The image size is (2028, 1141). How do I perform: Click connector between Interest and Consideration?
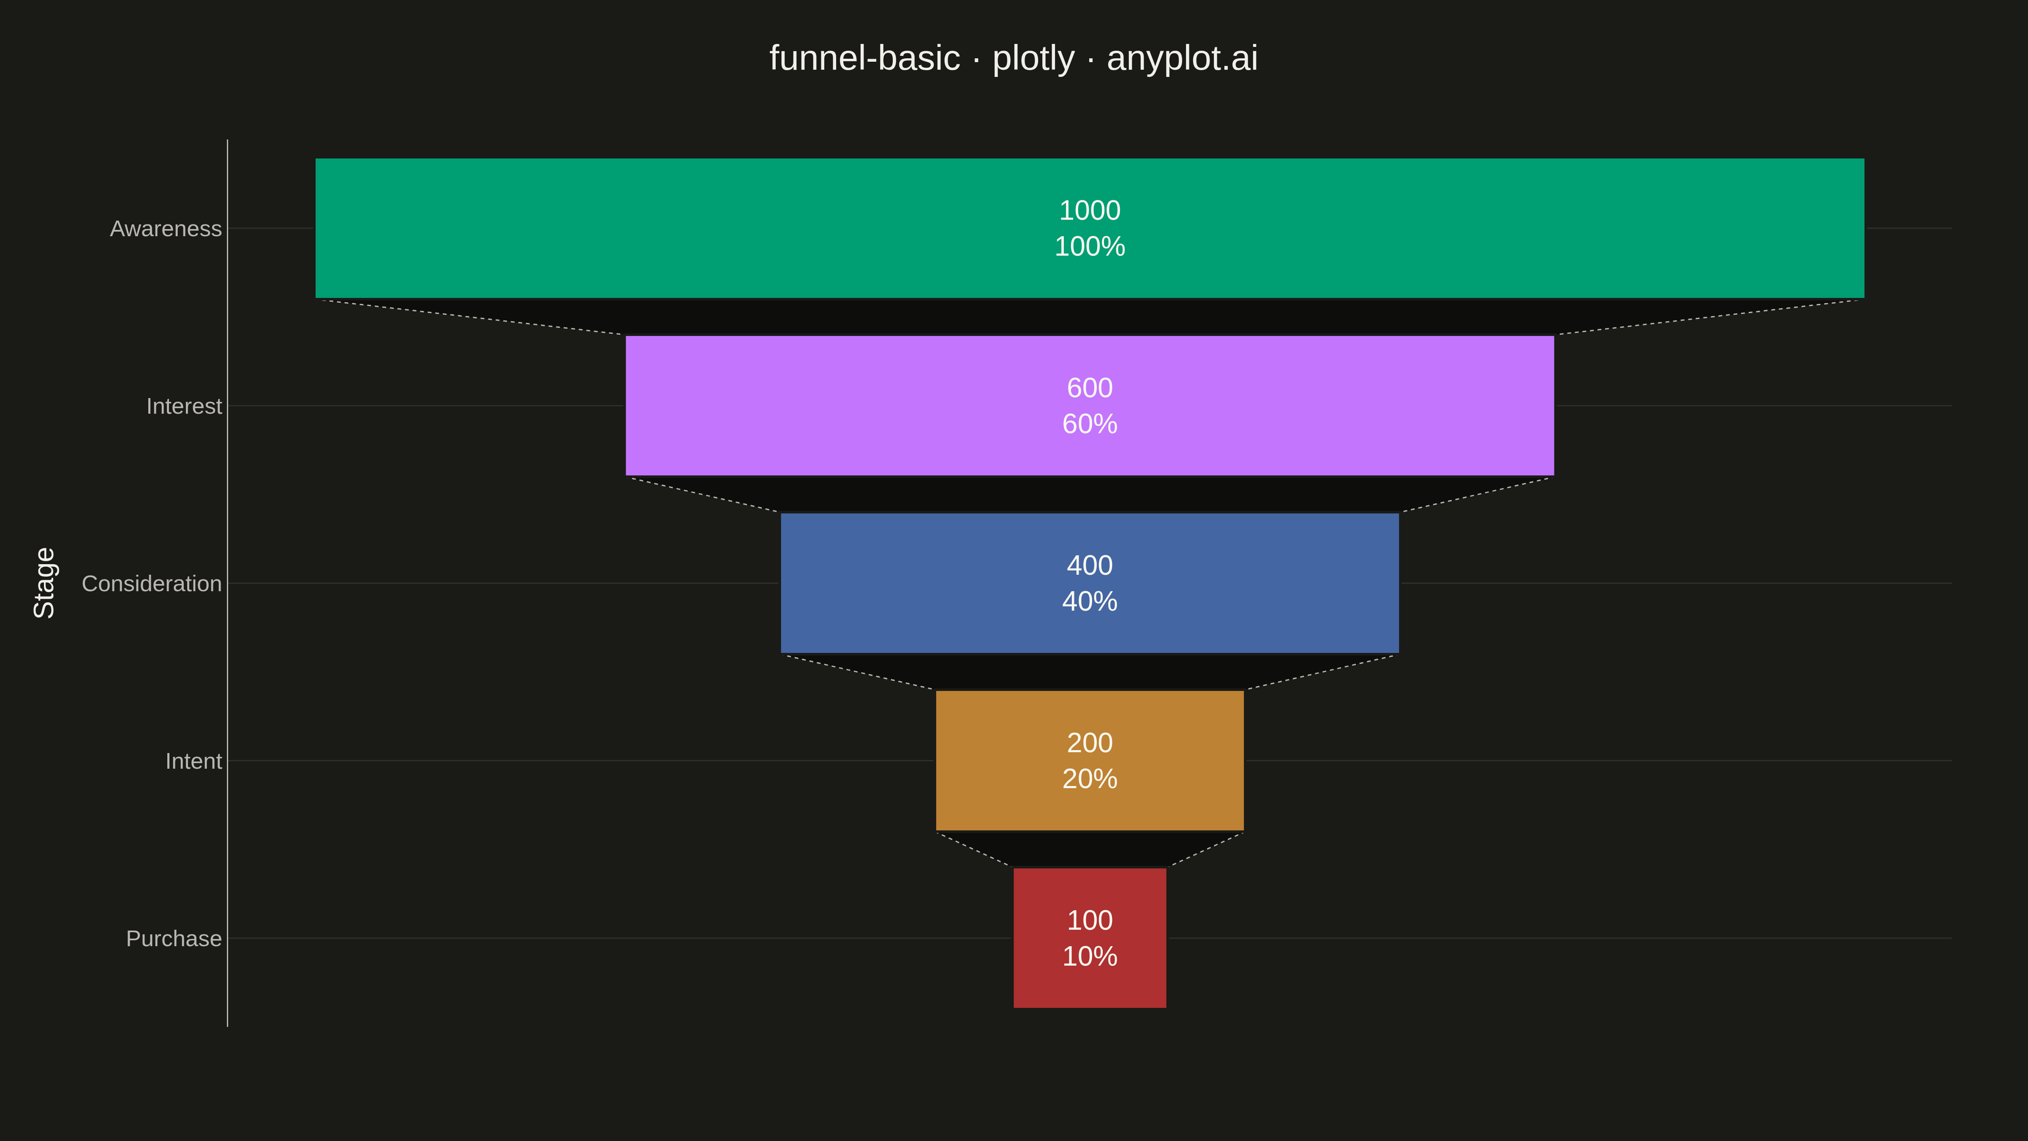point(1090,494)
